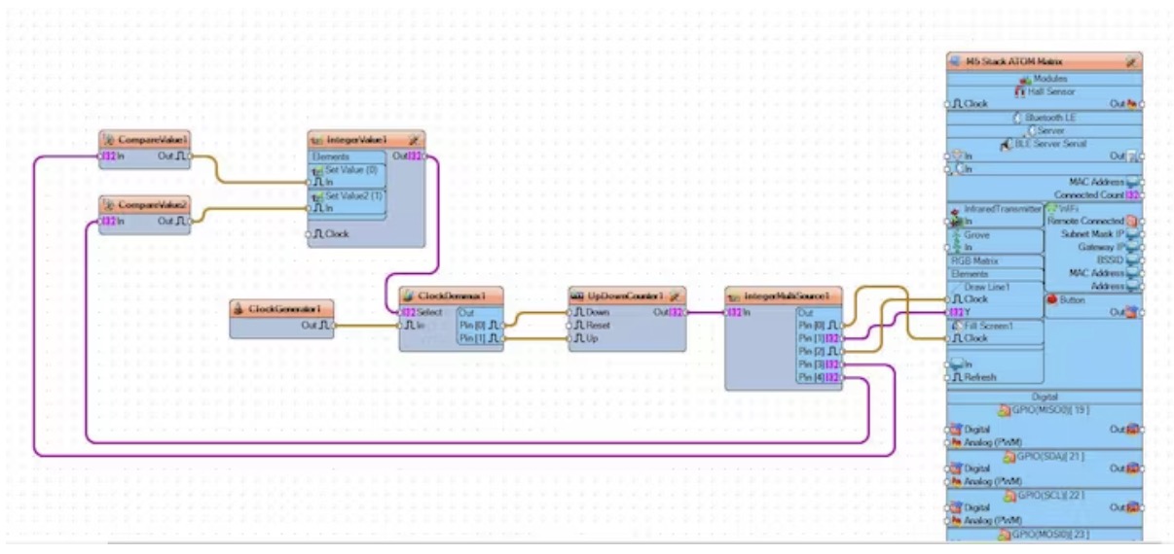Select the CompareValue2 component icon
1174x554 pixels.
click(x=109, y=205)
